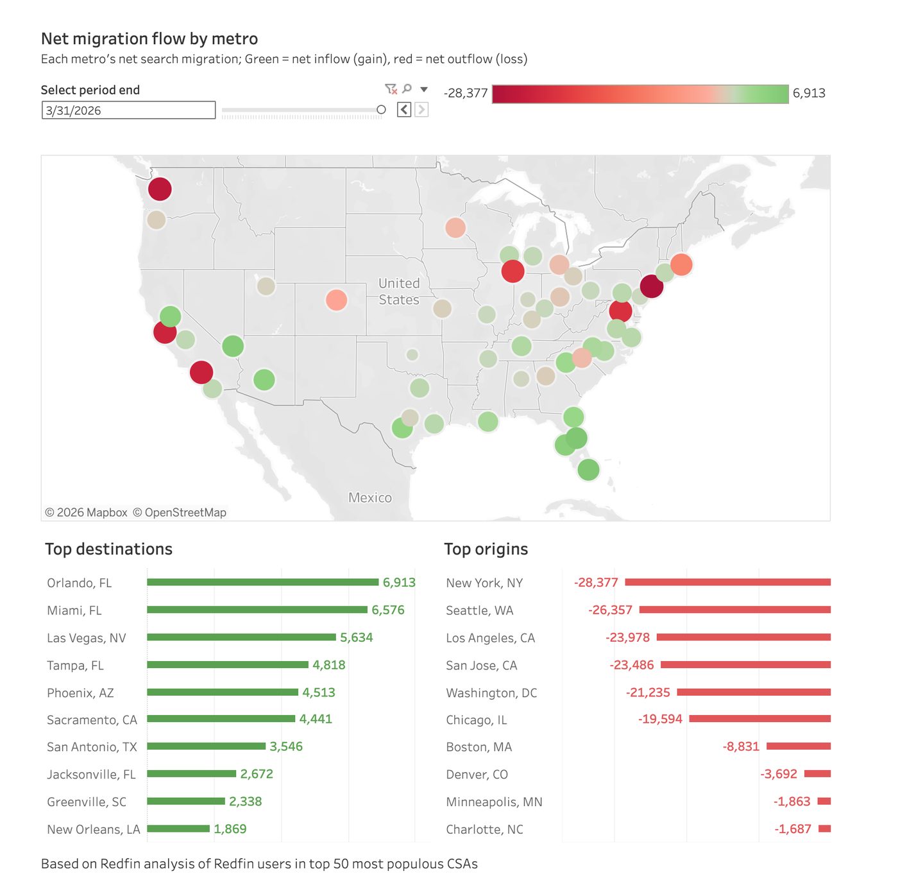Screen dimensions: 898x878
Task: Select the Miami green bubble at Florida's tip
Action: click(x=588, y=470)
